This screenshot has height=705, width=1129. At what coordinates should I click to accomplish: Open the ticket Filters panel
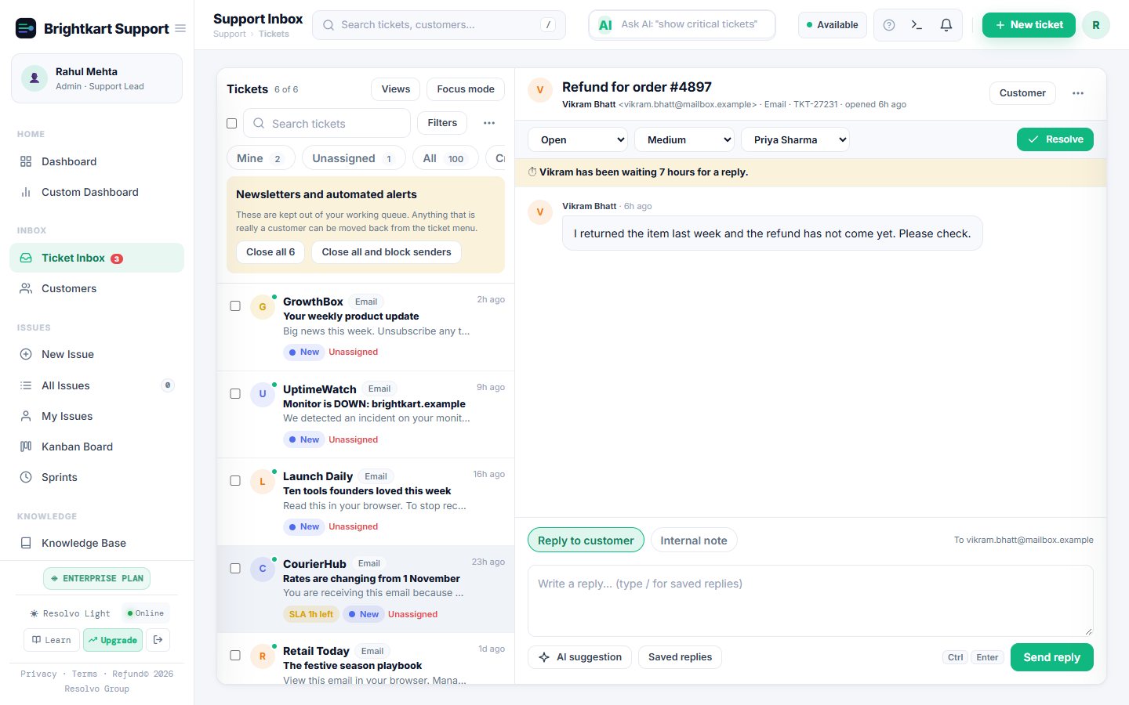tap(442, 123)
